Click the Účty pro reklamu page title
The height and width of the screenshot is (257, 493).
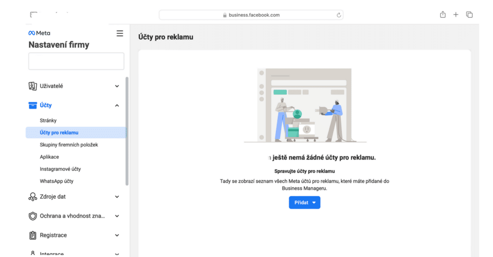(x=166, y=37)
